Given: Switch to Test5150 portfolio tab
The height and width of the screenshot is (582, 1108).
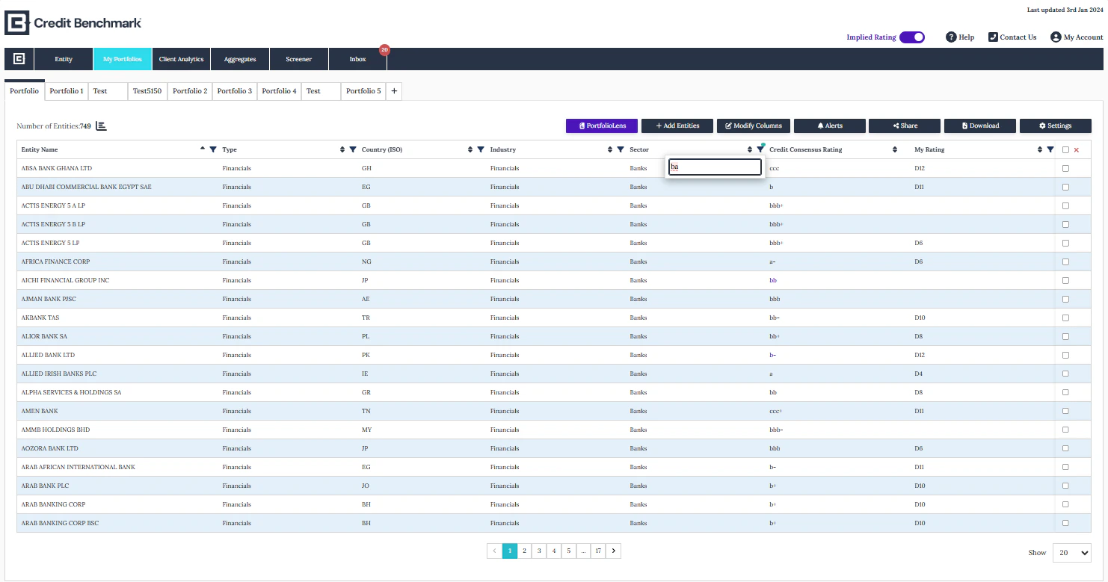Looking at the screenshot, I should [147, 91].
